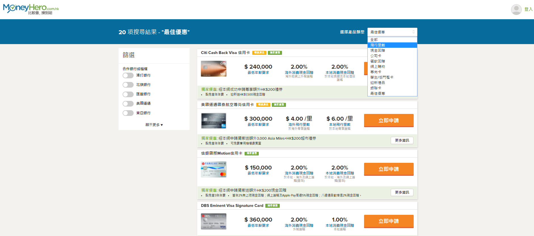Image resolution: width=534 pixels, height=236 pixels.
Task: Open the 美國運通國泰航空尊尚信用卡 title
Action: [228, 105]
